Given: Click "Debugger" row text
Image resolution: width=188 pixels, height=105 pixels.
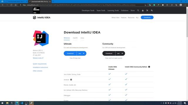Looking at the screenshot, I should [x=67, y=95].
